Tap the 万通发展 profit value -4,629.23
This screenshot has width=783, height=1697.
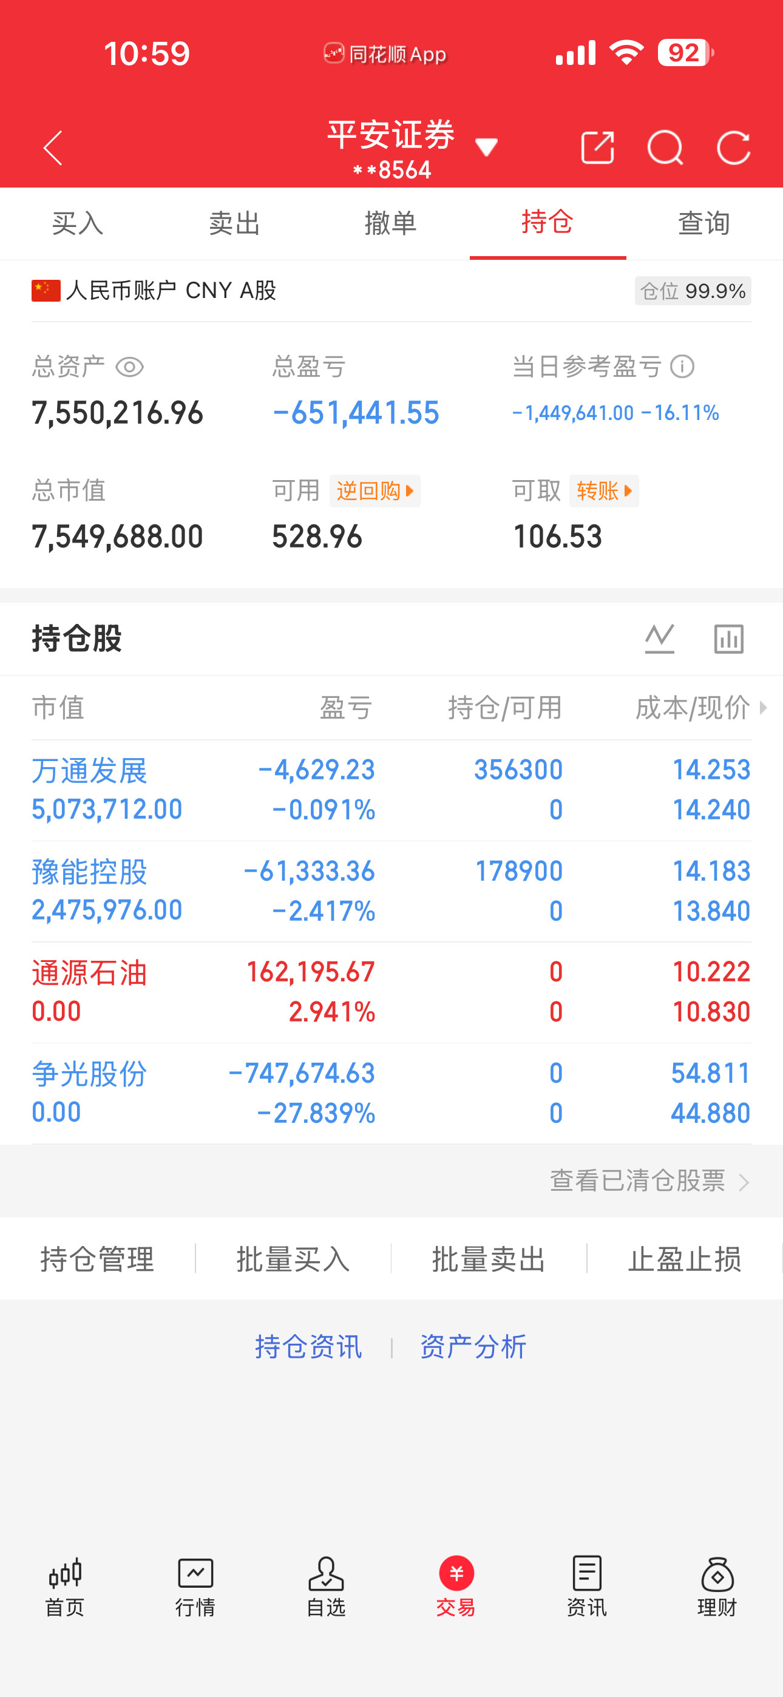point(316,770)
